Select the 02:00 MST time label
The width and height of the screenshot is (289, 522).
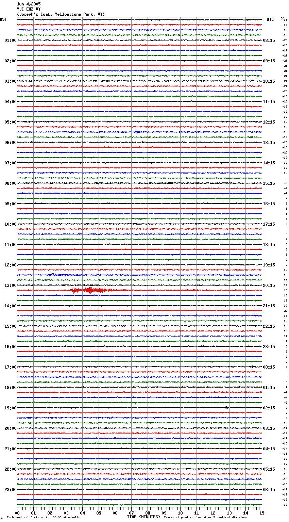pos(11,61)
